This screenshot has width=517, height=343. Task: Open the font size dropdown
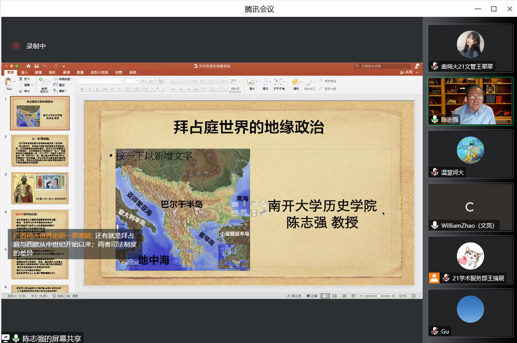click(x=137, y=81)
